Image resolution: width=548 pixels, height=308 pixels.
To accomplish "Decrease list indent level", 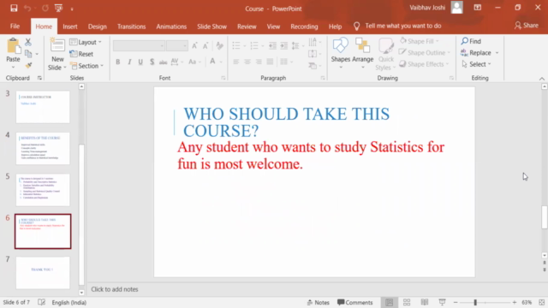I will click(x=272, y=45).
